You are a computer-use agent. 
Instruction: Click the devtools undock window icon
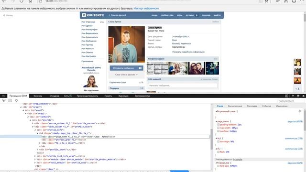(298, 96)
